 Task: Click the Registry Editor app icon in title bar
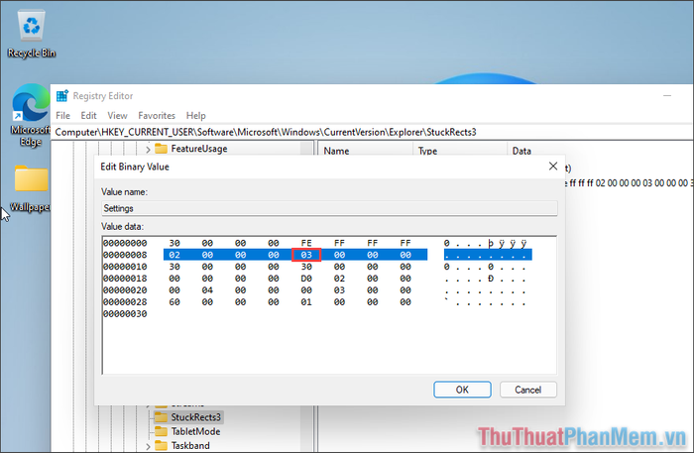[x=62, y=95]
